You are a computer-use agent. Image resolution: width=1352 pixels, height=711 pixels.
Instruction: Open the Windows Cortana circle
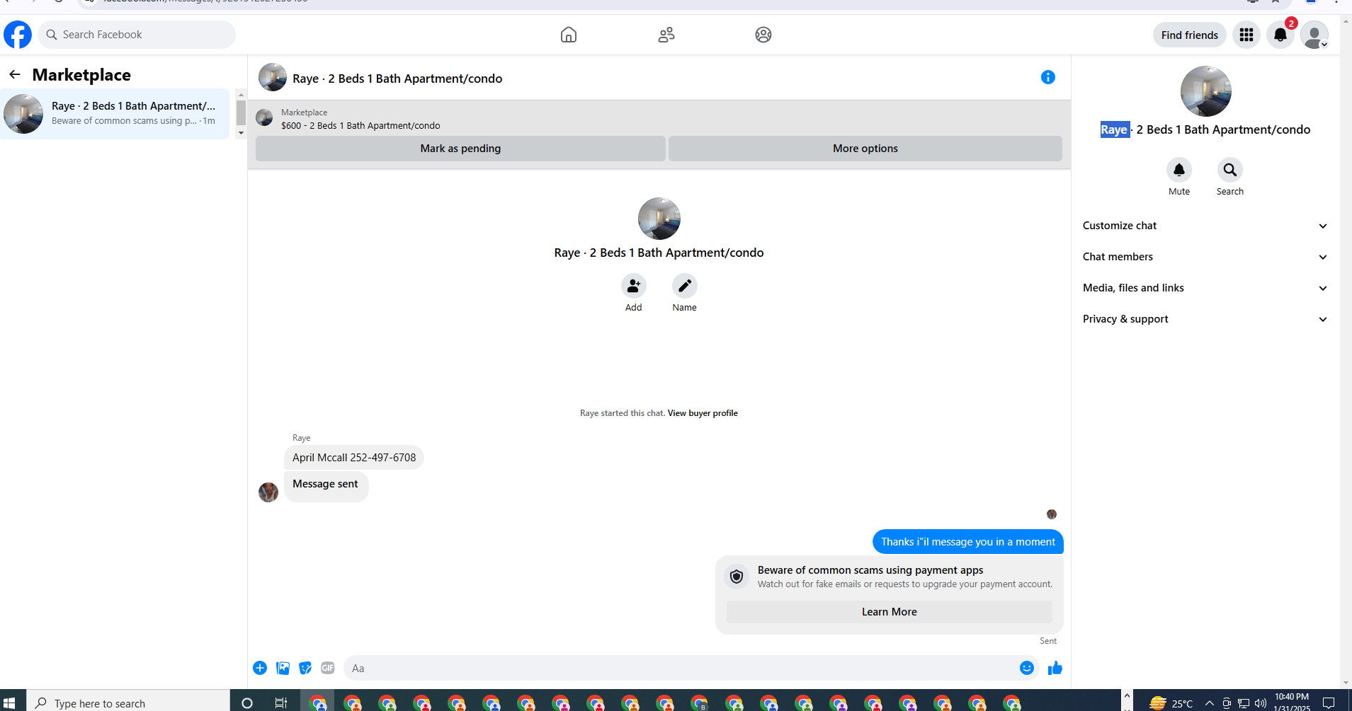click(247, 703)
